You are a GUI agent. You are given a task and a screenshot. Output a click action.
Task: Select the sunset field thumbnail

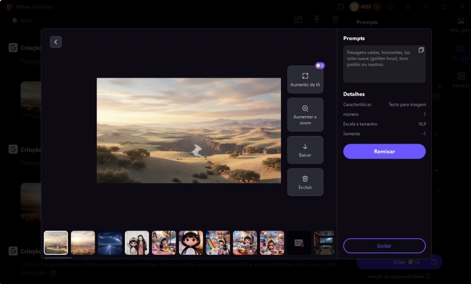click(x=83, y=243)
